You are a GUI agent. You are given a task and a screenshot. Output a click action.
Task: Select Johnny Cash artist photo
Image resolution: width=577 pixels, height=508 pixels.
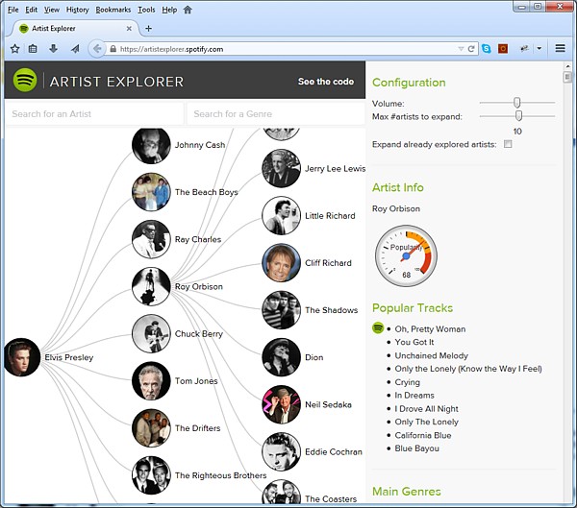(x=151, y=146)
